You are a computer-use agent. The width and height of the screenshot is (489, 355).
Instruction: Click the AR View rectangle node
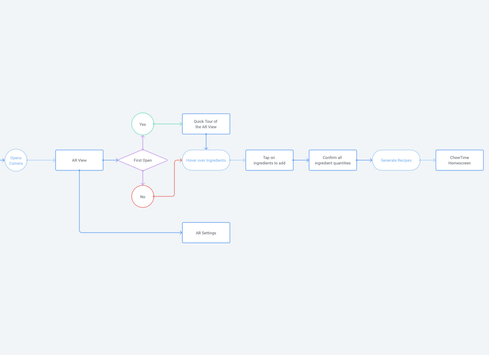(x=79, y=160)
